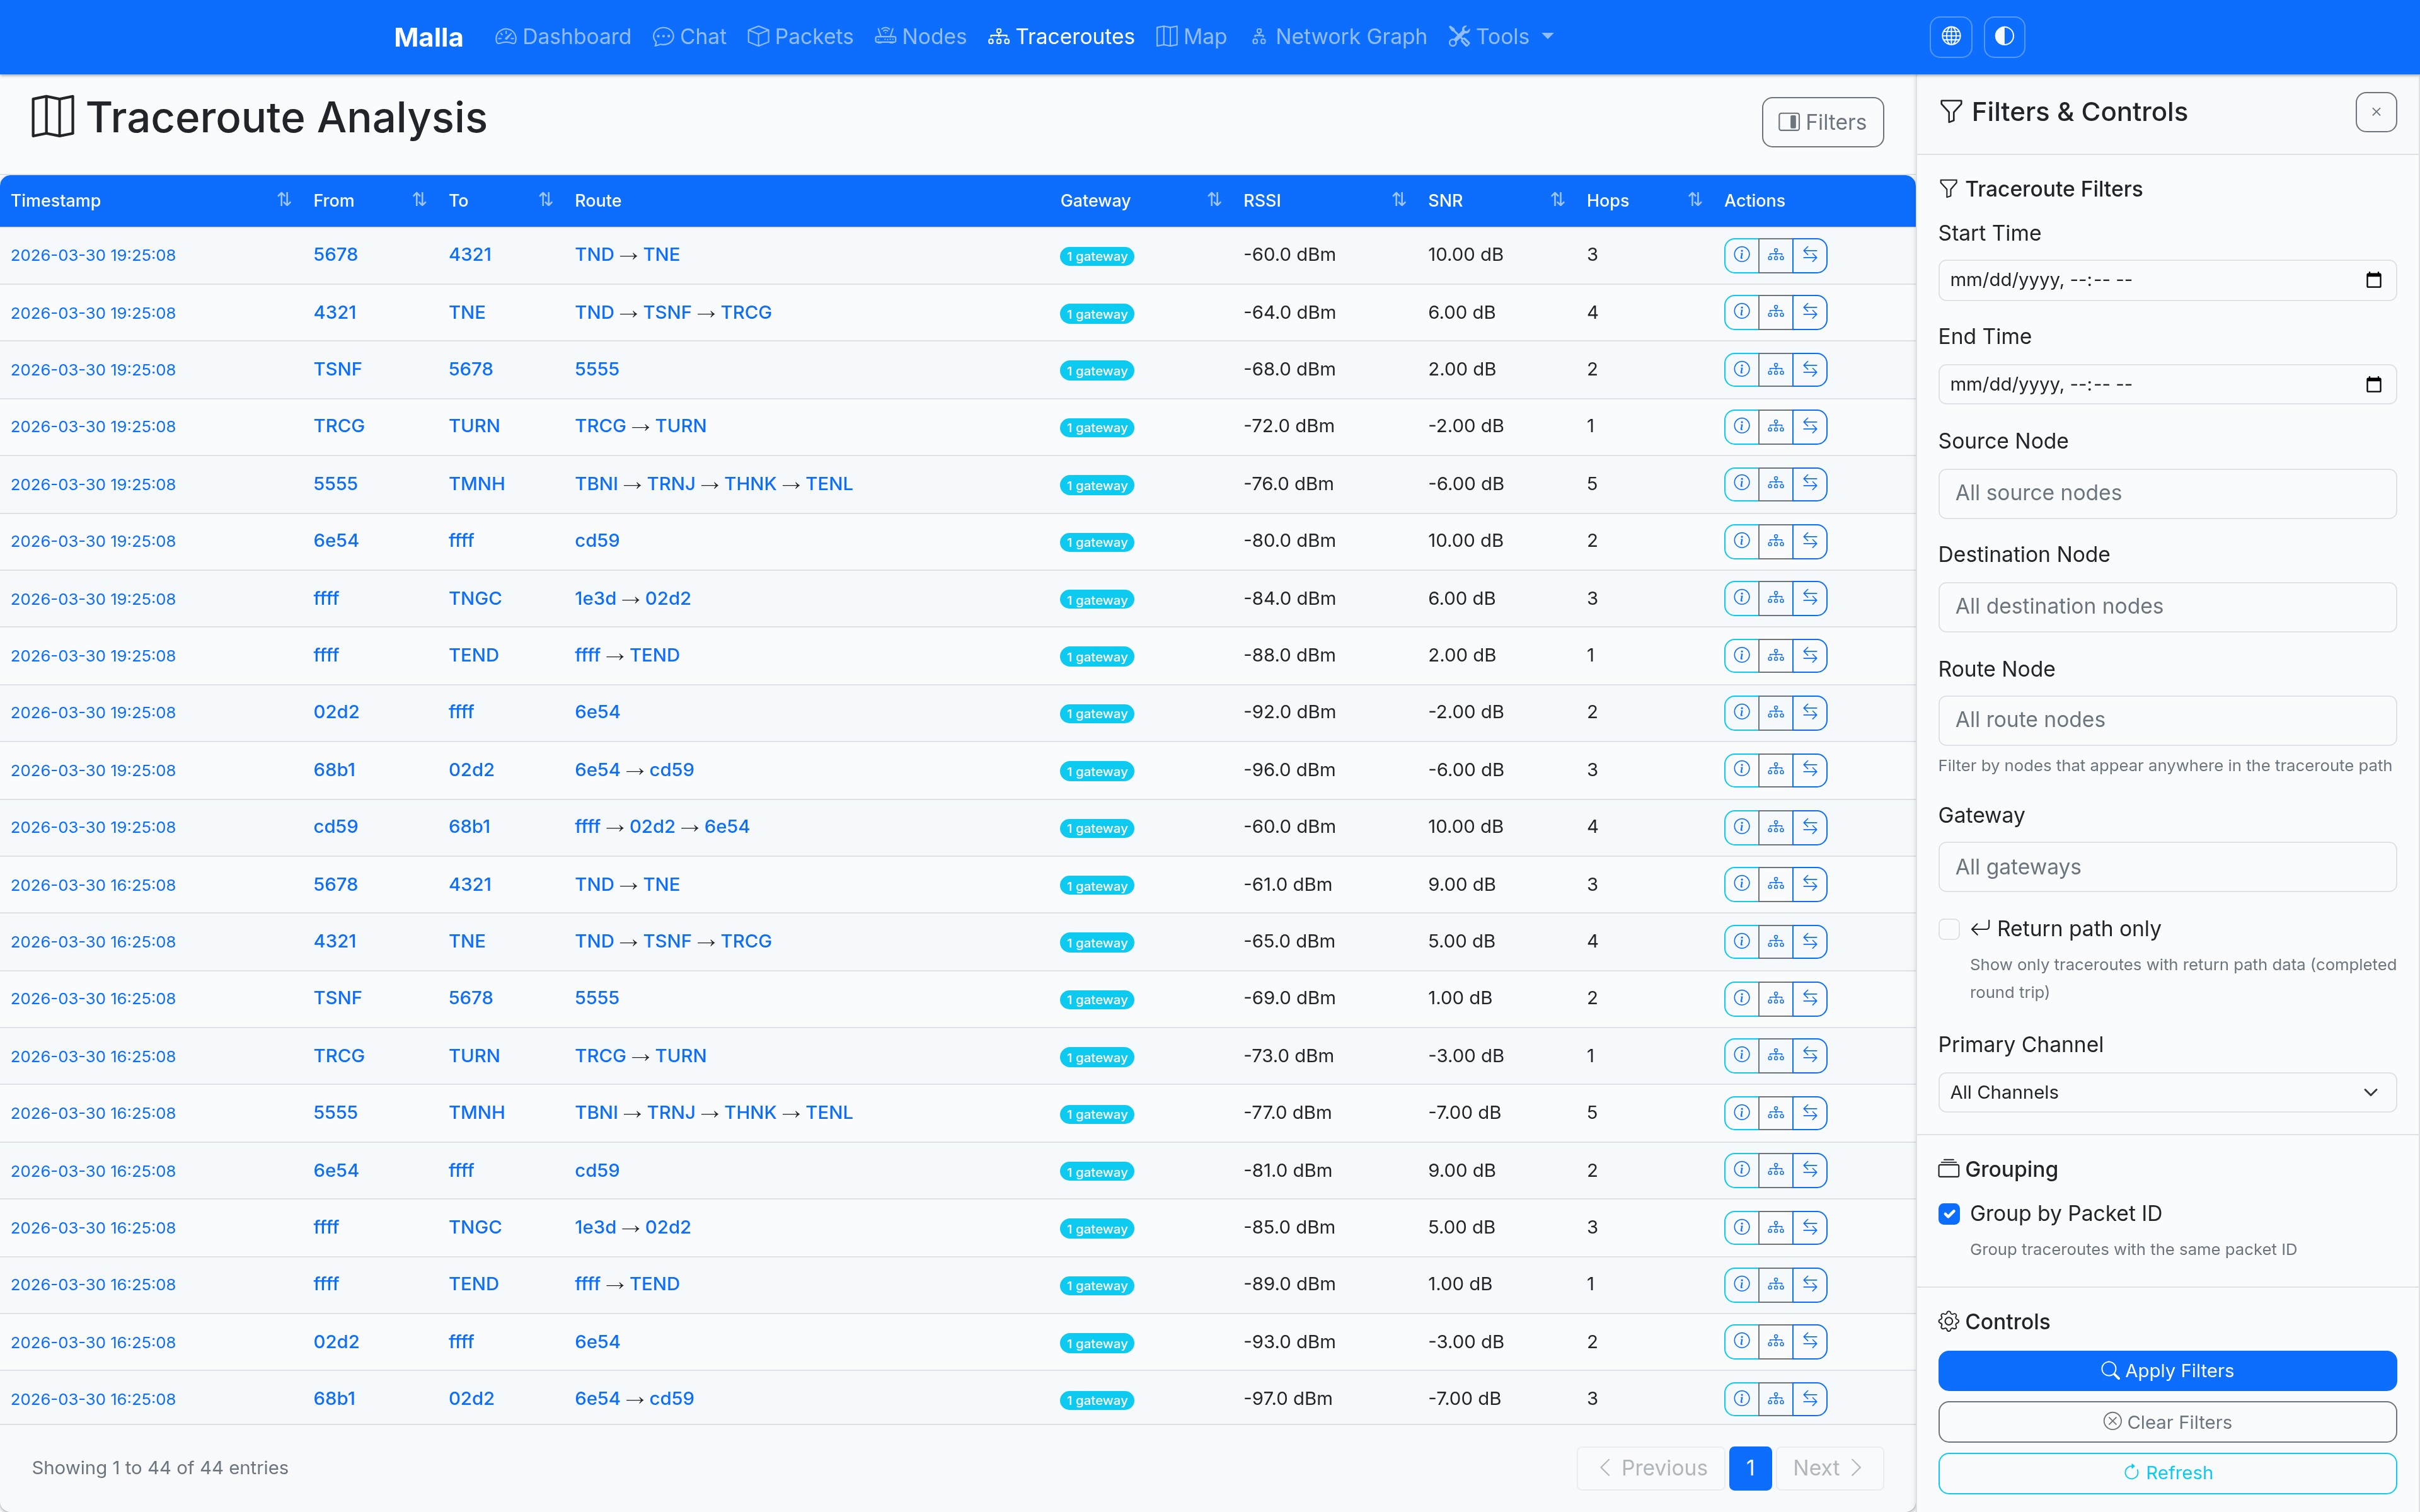The image size is (2420, 1512).
Task: Click graph icon in 19:25:08 5555 to TMNH row
Action: click(1776, 484)
